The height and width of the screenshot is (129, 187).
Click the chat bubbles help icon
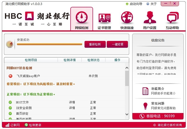[x=173, y=17]
